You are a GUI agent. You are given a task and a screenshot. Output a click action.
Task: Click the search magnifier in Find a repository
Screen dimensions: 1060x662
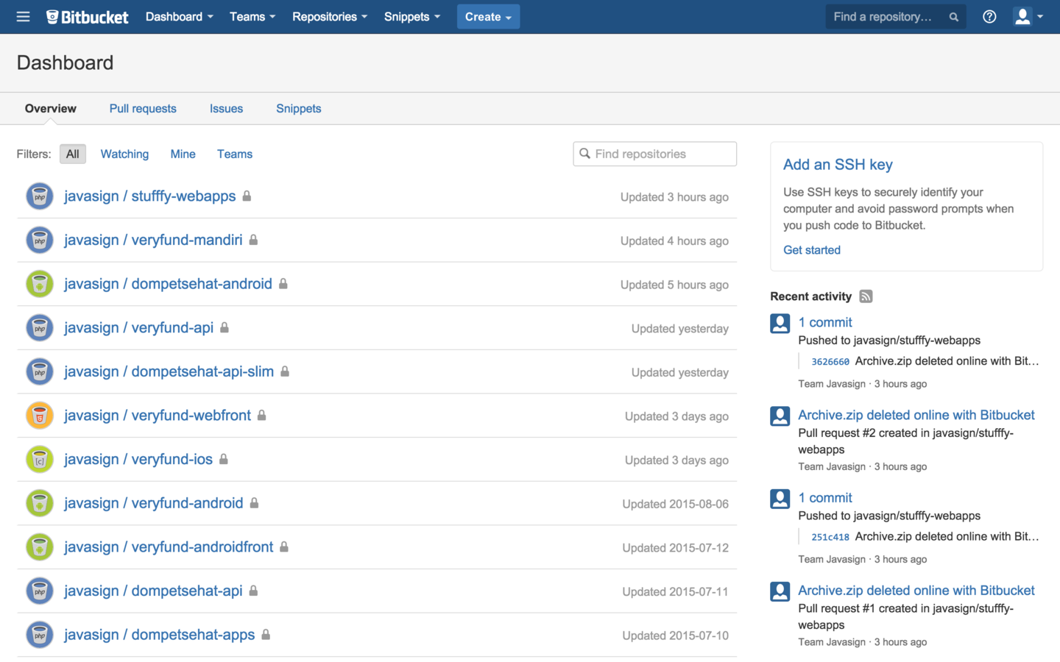point(953,17)
